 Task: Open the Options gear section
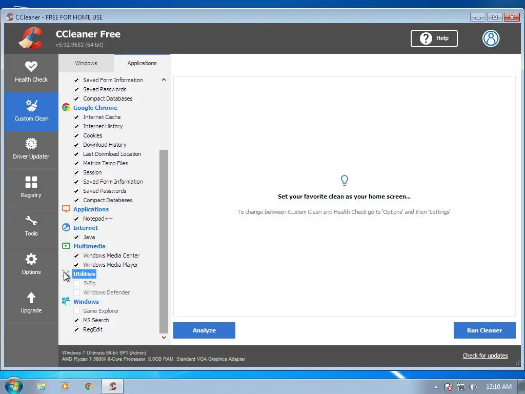31,265
